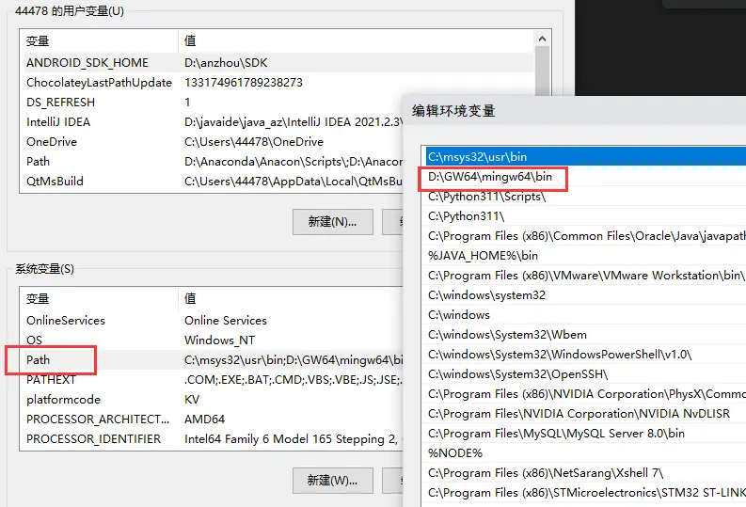Select MySQL Server 8.0\bin path entry
746x507 pixels.
coord(556,433)
